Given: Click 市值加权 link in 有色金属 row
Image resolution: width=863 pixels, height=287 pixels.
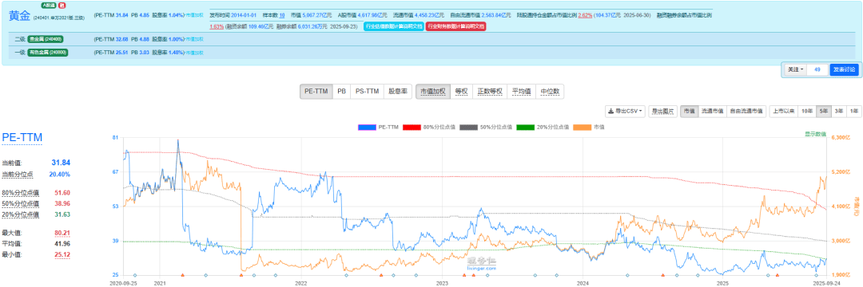Looking at the screenshot, I should (195, 53).
